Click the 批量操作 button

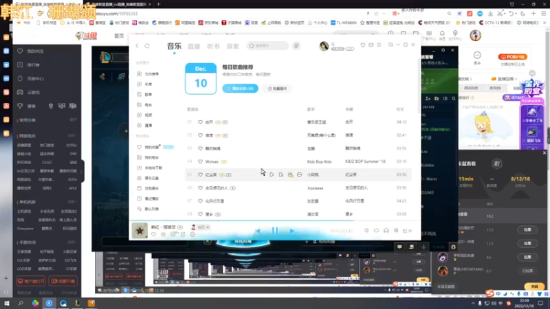pyautogui.click(x=278, y=89)
